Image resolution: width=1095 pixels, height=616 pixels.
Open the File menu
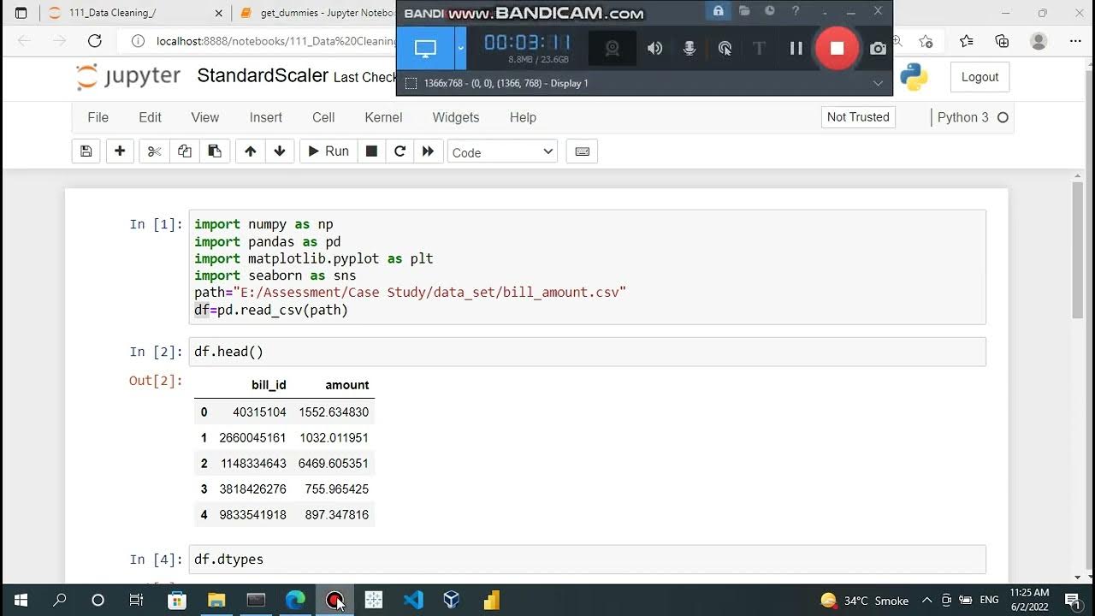pyautogui.click(x=98, y=118)
